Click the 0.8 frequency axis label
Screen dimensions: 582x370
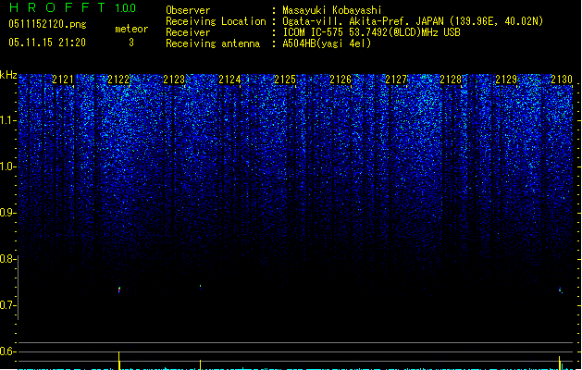click(7, 259)
